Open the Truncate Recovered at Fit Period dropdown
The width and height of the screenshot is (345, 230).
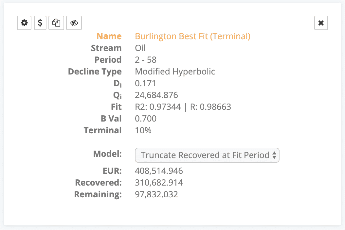[x=207, y=155]
